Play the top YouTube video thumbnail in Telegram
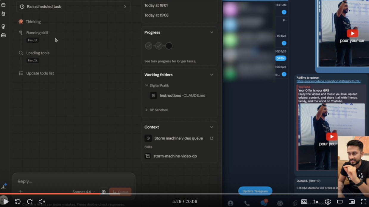The height and width of the screenshot is (207, 369). click(x=352, y=33)
